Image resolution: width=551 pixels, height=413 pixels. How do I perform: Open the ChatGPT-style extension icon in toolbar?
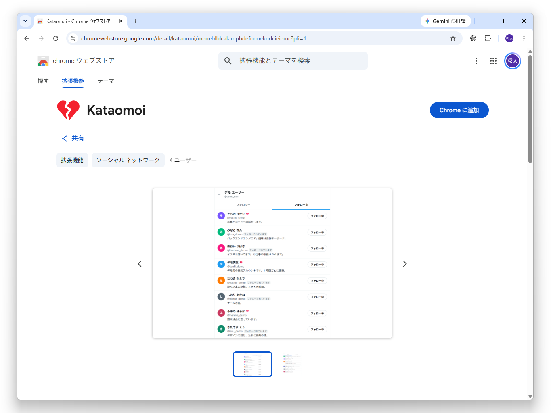click(x=473, y=38)
